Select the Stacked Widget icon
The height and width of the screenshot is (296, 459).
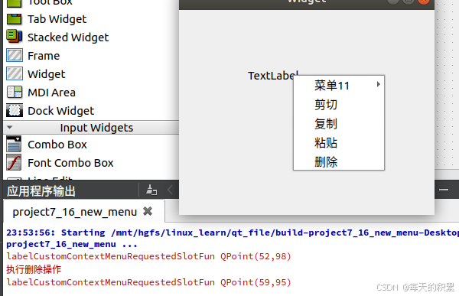click(x=14, y=37)
